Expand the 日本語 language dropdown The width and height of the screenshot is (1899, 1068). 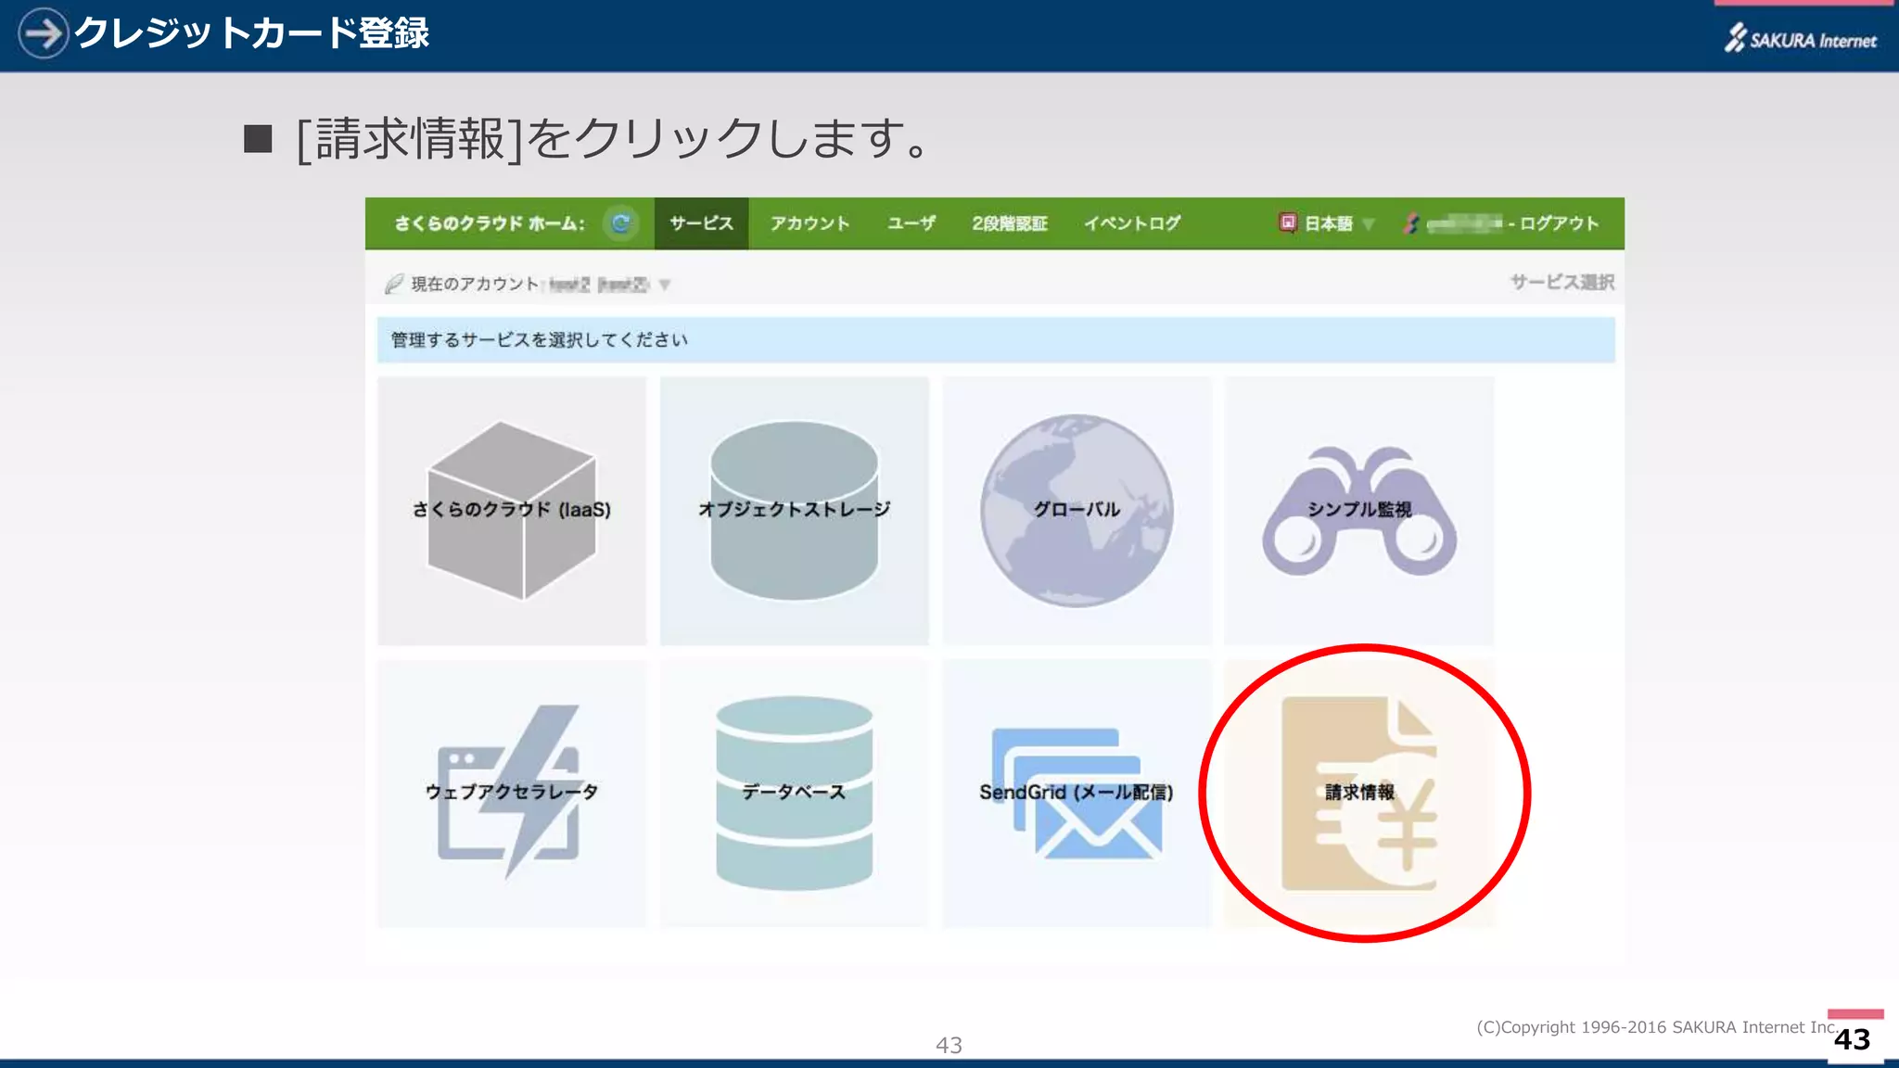click(1339, 223)
